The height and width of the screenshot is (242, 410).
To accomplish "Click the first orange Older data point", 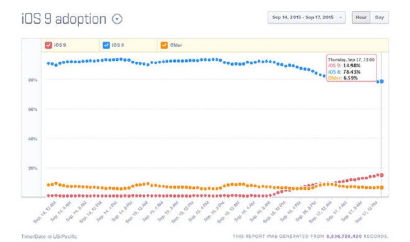I will pos(48,184).
